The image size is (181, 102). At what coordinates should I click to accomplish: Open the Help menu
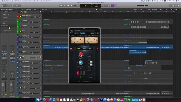click(x=49, y=1)
